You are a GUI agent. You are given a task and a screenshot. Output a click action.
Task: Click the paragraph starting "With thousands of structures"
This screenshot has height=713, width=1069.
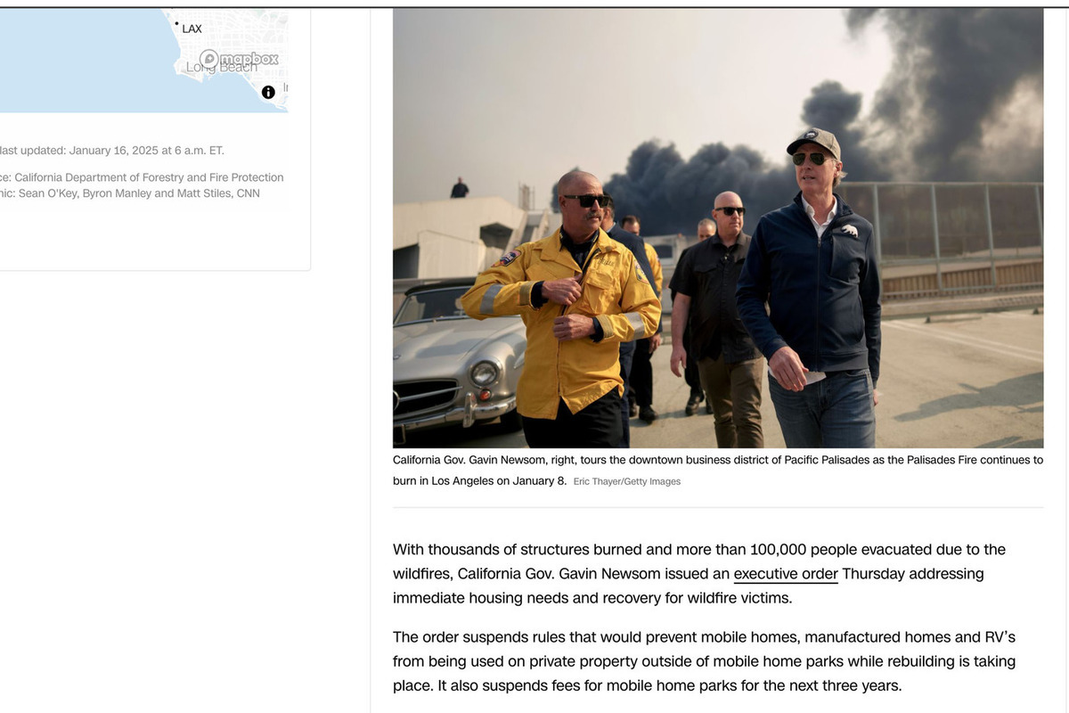[x=698, y=574]
